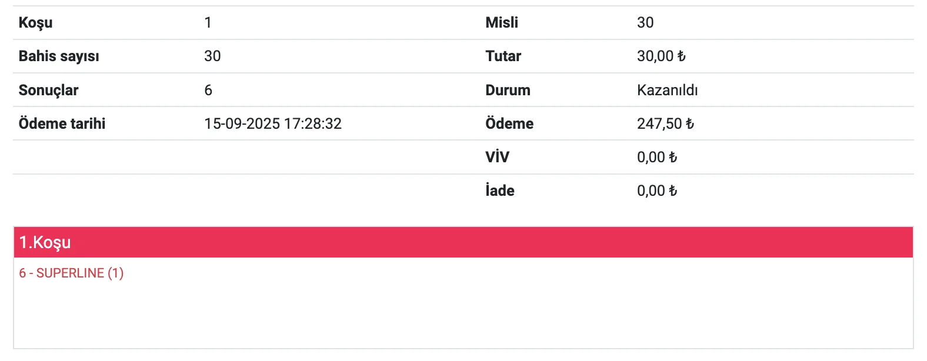The image size is (927, 361).
Task: Click the Bahis sayısı value 30
Action: click(x=212, y=56)
